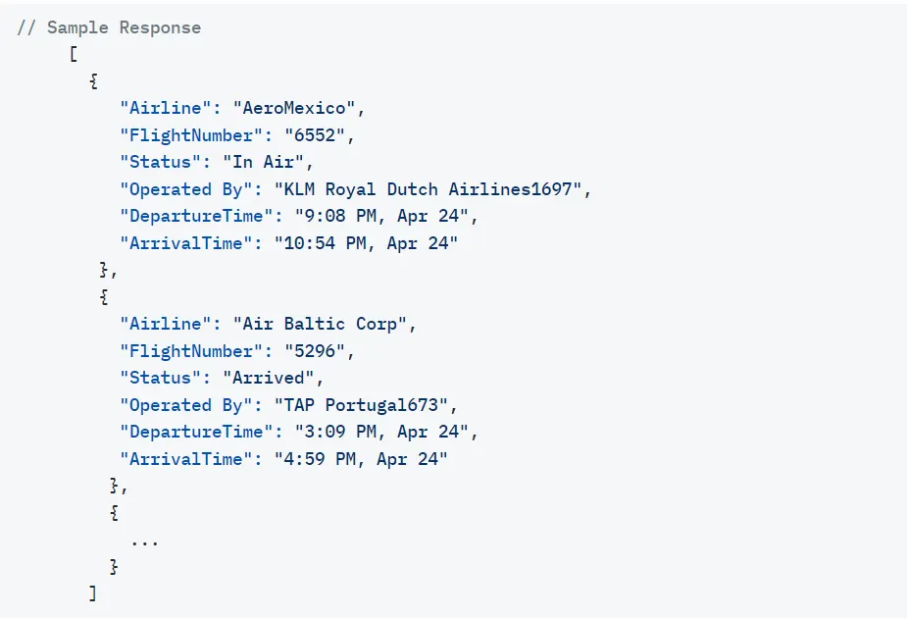Click the closing brace of first object
This screenshot has height=618, width=907.
104,270
